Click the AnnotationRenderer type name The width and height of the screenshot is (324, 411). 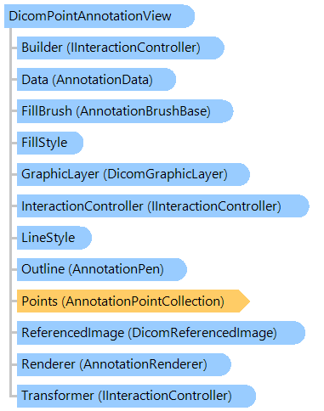pyautogui.click(x=143, y=364)
